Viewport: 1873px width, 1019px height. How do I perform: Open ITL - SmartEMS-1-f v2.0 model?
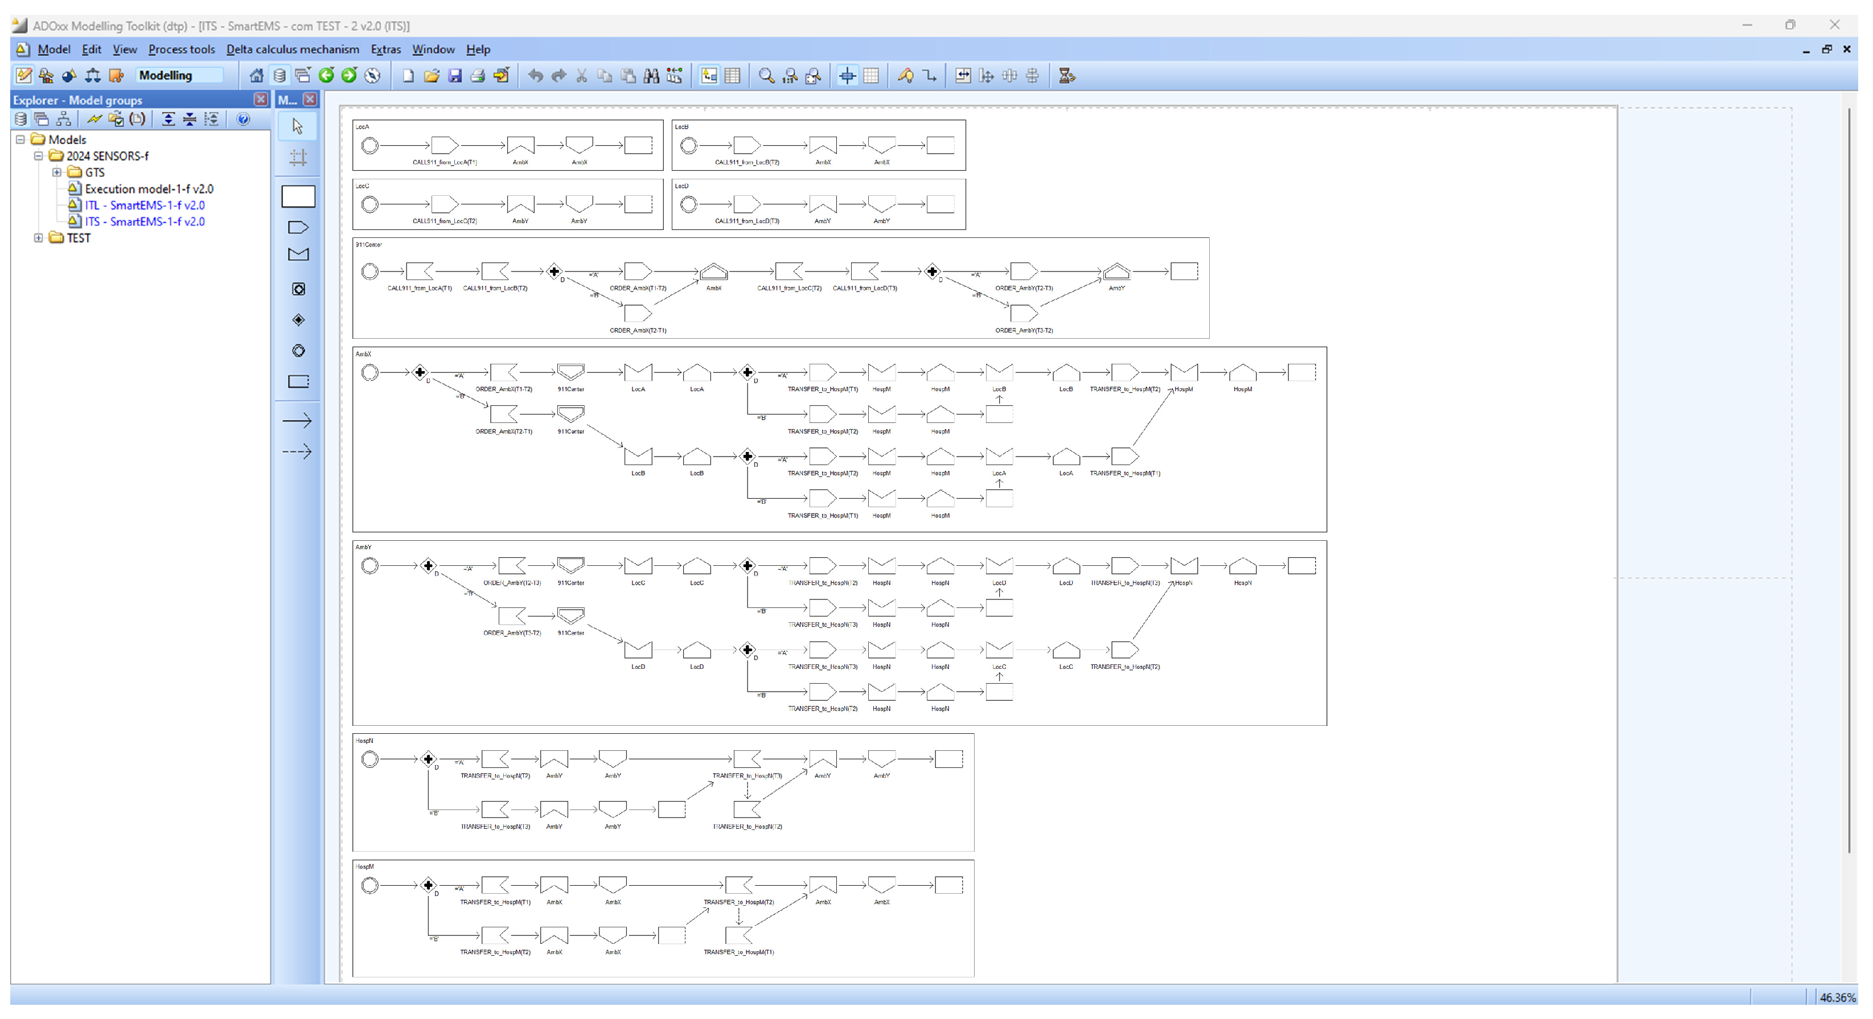144,205
